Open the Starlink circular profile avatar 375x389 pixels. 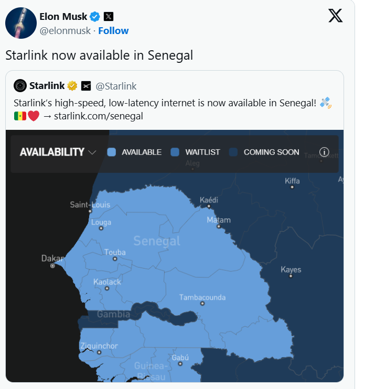[20, 86]
